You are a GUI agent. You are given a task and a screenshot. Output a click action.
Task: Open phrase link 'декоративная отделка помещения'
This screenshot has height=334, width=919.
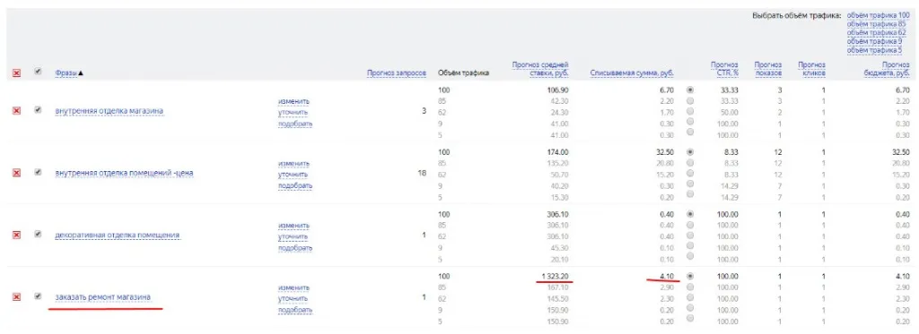click(117, 236)
